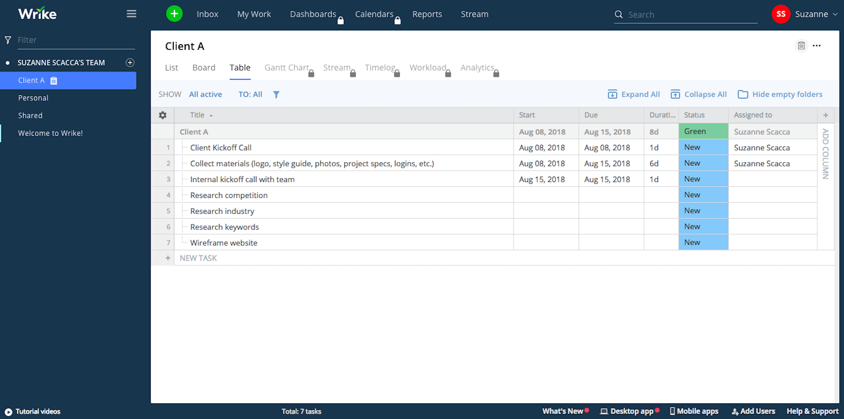
Task: Select the Table view tab
Action: [x=240, y=67]
